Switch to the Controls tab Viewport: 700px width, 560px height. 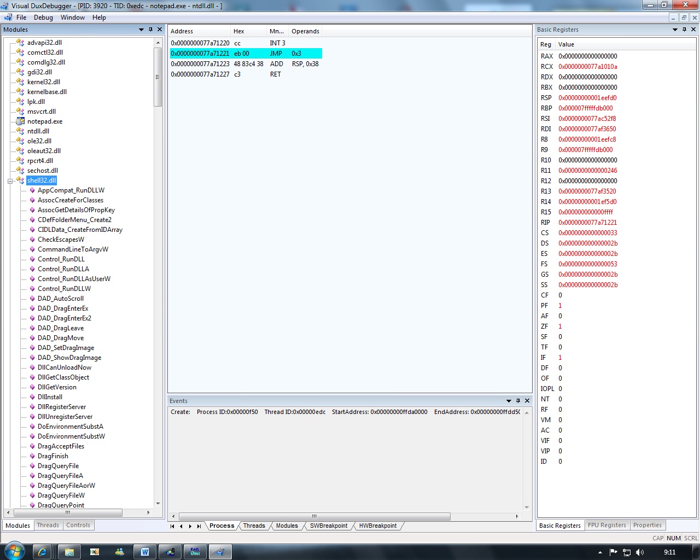click(78, 525)
